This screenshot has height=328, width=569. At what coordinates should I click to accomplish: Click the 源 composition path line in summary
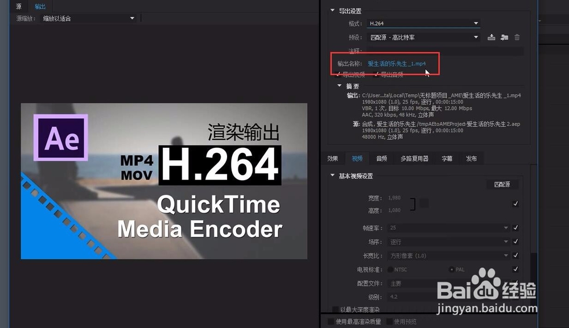point(441,124)
